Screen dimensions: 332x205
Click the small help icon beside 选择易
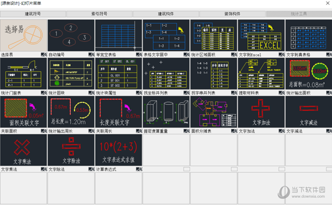tap(44, 55)
